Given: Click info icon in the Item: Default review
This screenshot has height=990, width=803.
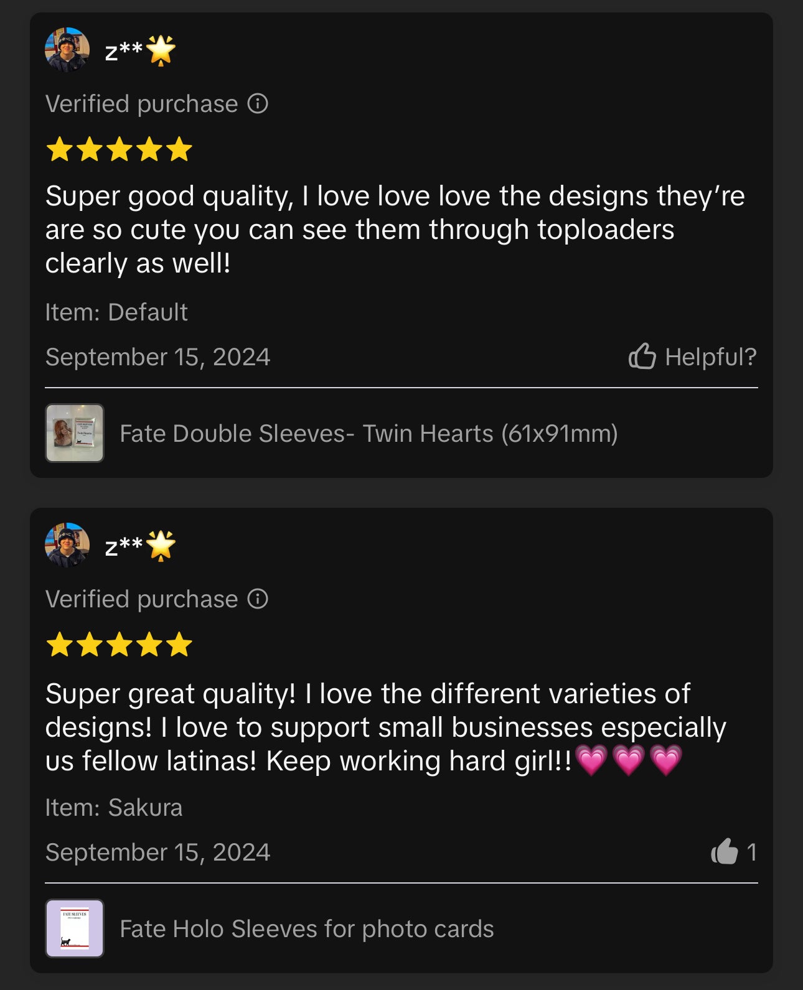Looking at the screenshot, I should (258, 103).
